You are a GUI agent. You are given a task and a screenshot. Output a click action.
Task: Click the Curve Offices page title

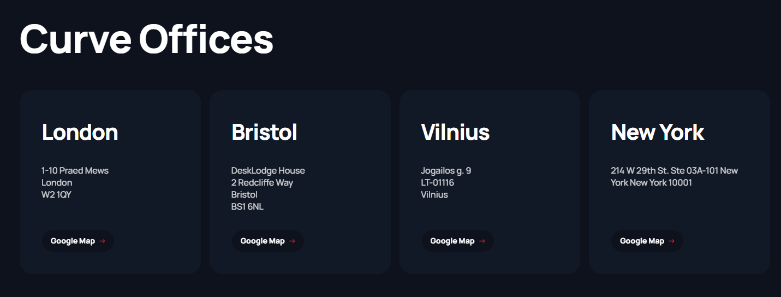click(146, 39)
